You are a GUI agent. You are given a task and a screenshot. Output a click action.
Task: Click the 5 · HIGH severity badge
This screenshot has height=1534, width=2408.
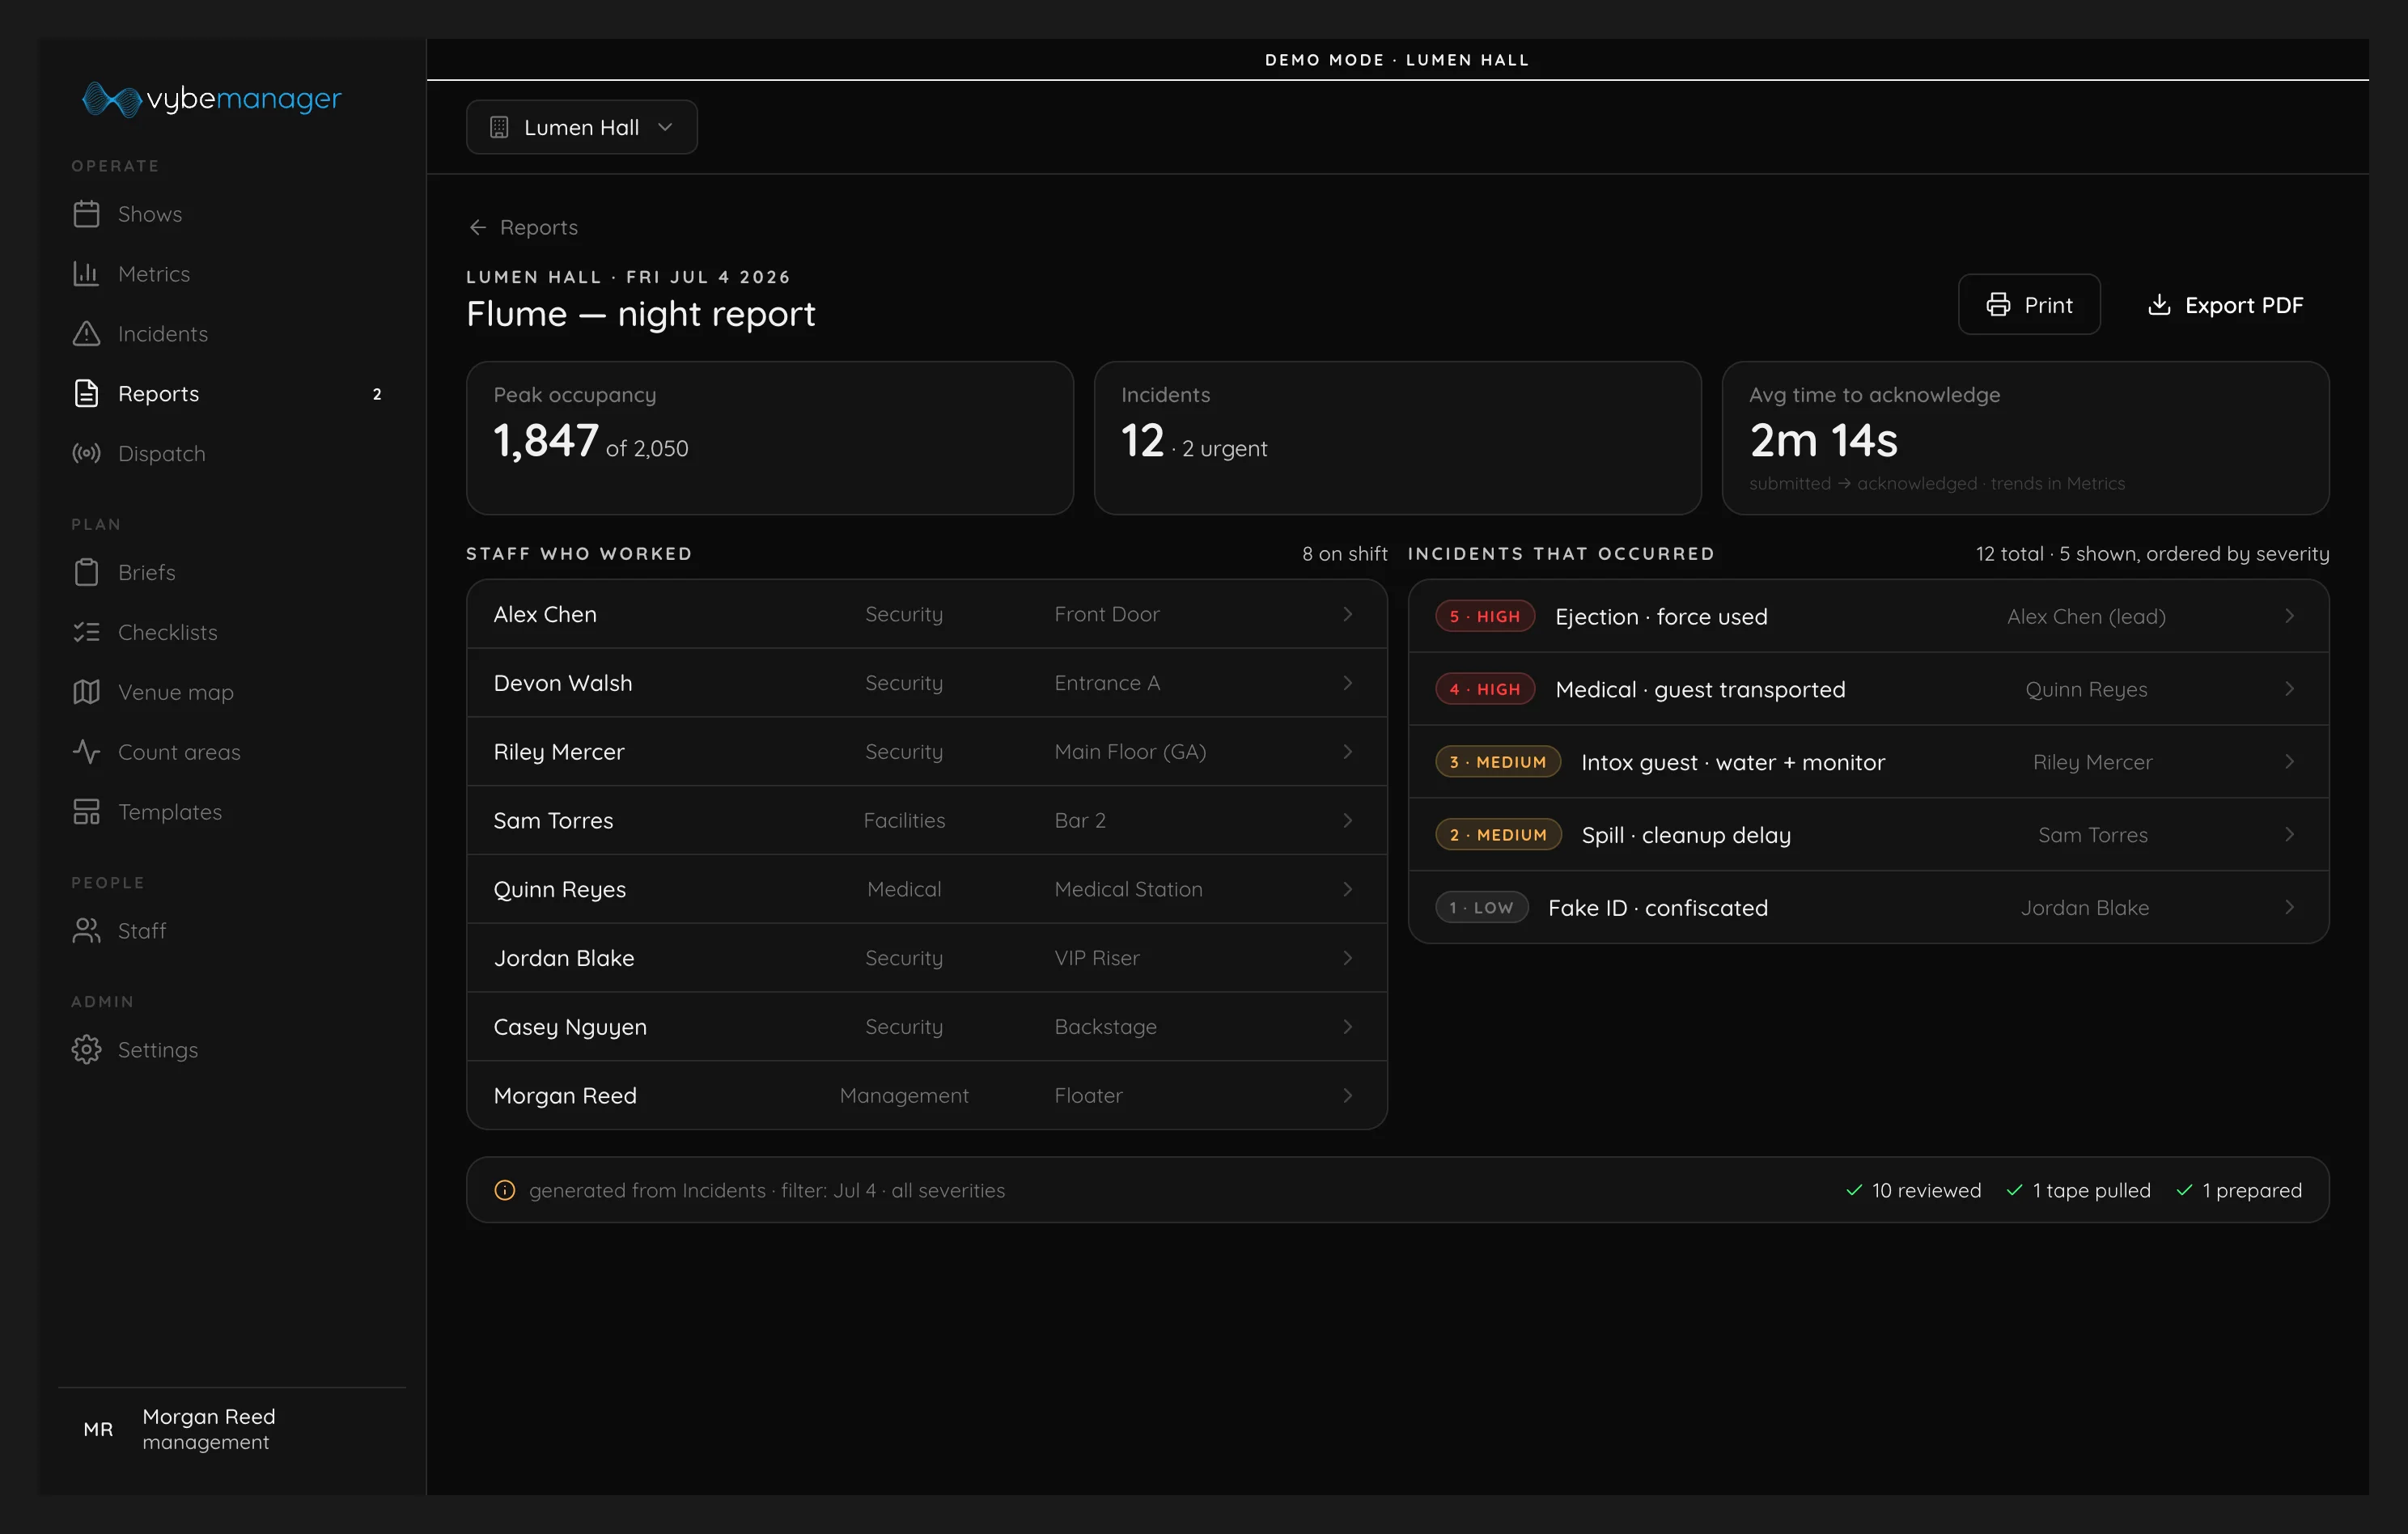point(1485,616)
